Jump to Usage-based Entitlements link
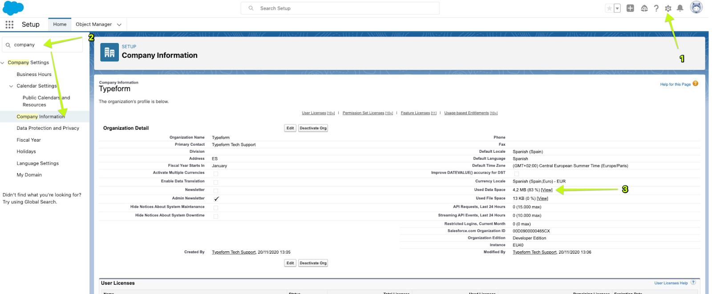Viewport: 712px width, 294px height. 471,113
